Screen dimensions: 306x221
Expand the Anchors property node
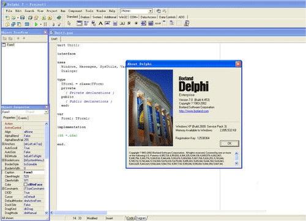click(x=3, y=144)
